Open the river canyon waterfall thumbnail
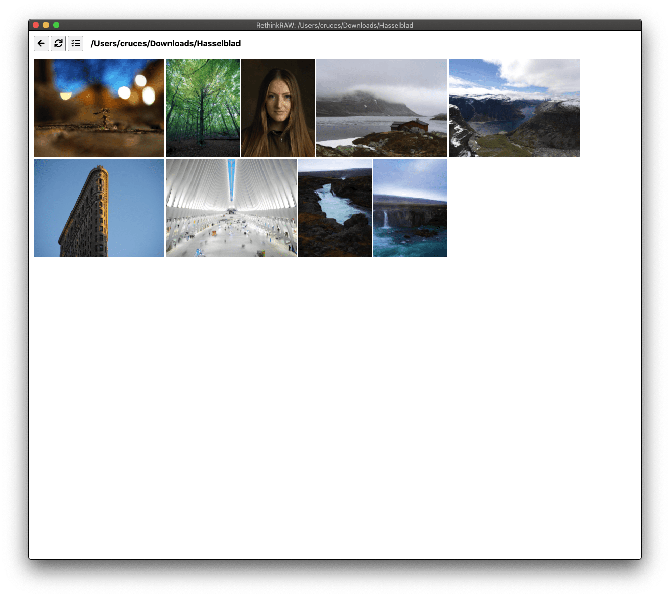The width and height of the screenshot is (670, 597). [335, 208]
